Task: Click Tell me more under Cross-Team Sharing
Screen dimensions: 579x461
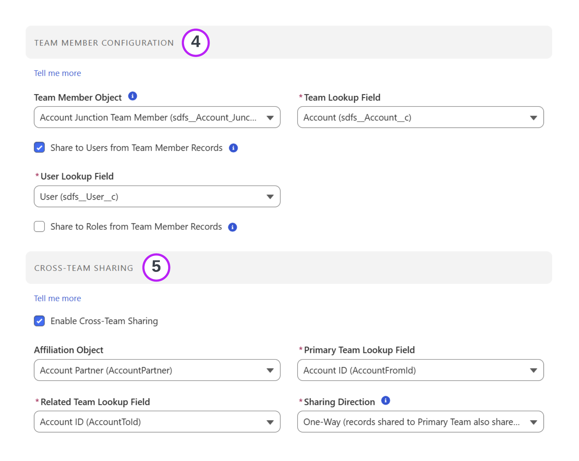Action: (57, 298)
